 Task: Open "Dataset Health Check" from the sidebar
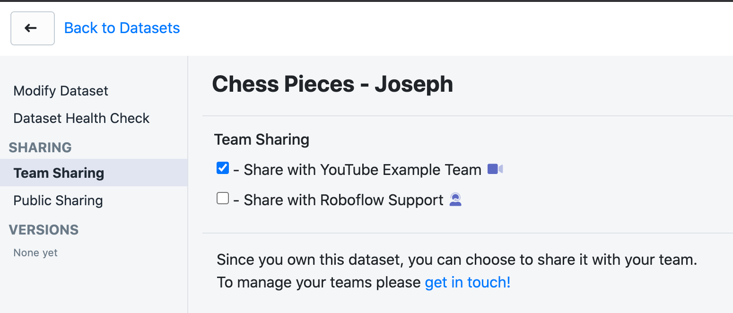[81, 118]
